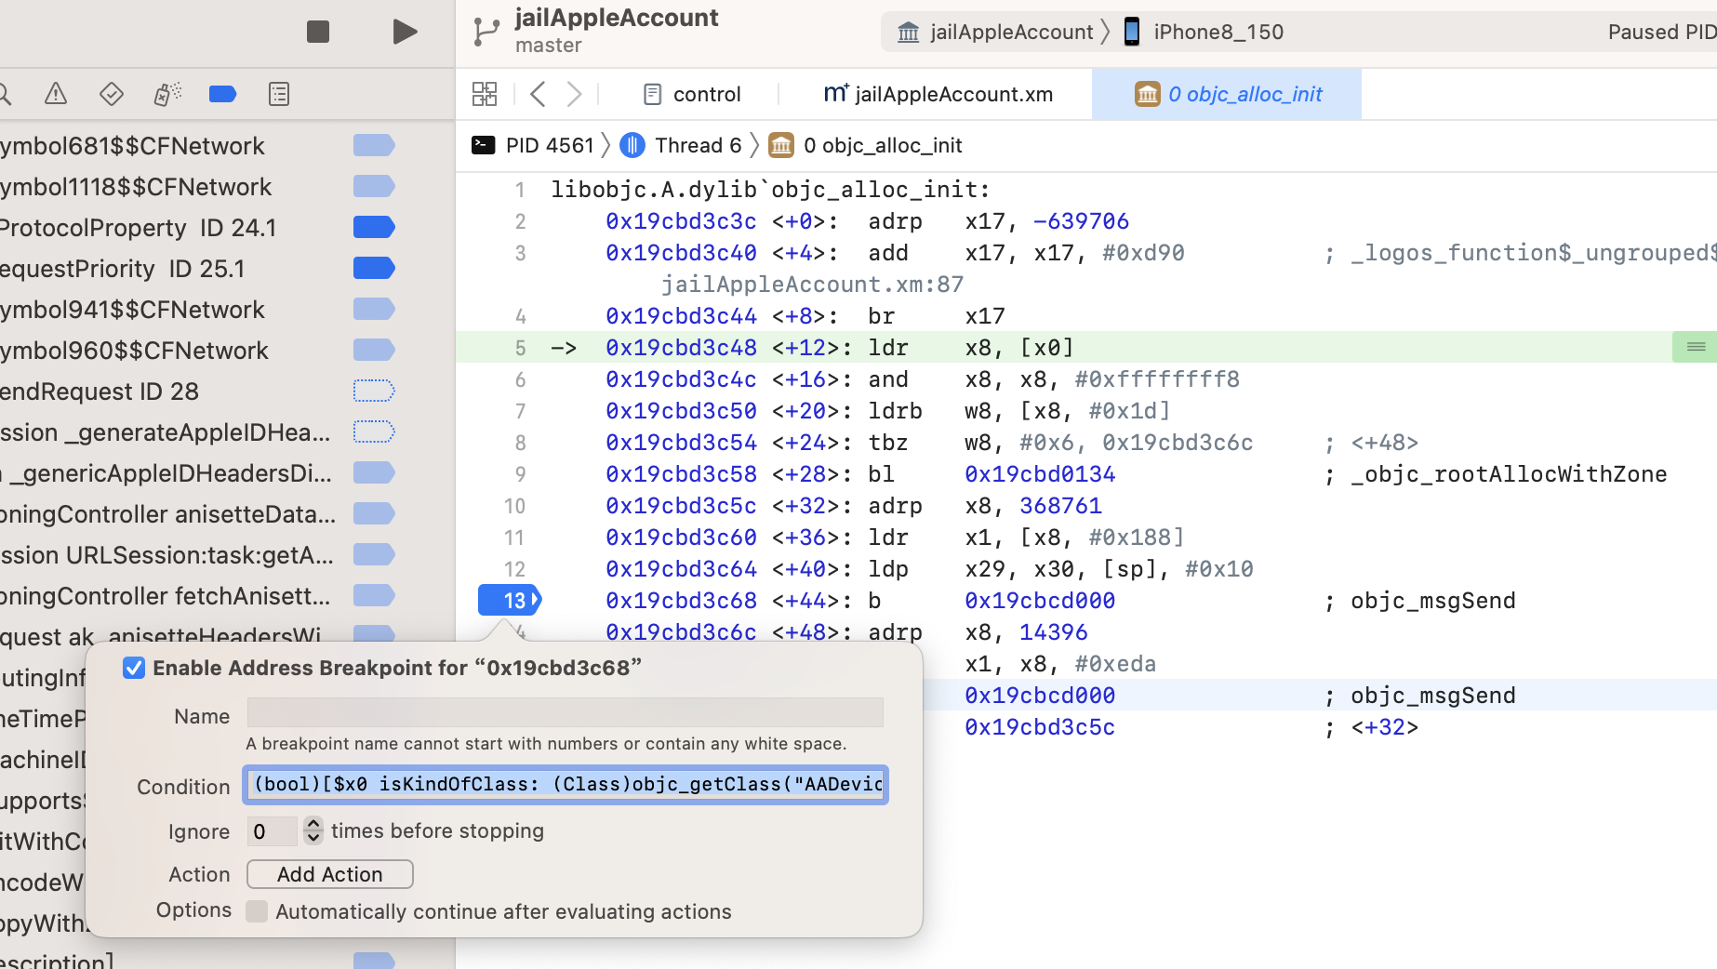Click the Condition text field

566,784
